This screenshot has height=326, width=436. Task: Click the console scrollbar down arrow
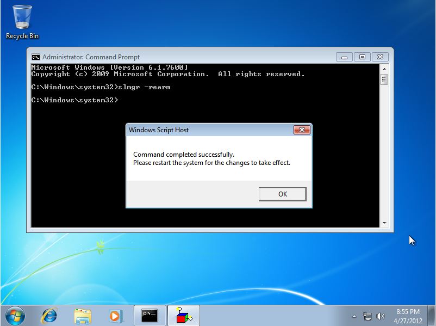tap(384, 223)
